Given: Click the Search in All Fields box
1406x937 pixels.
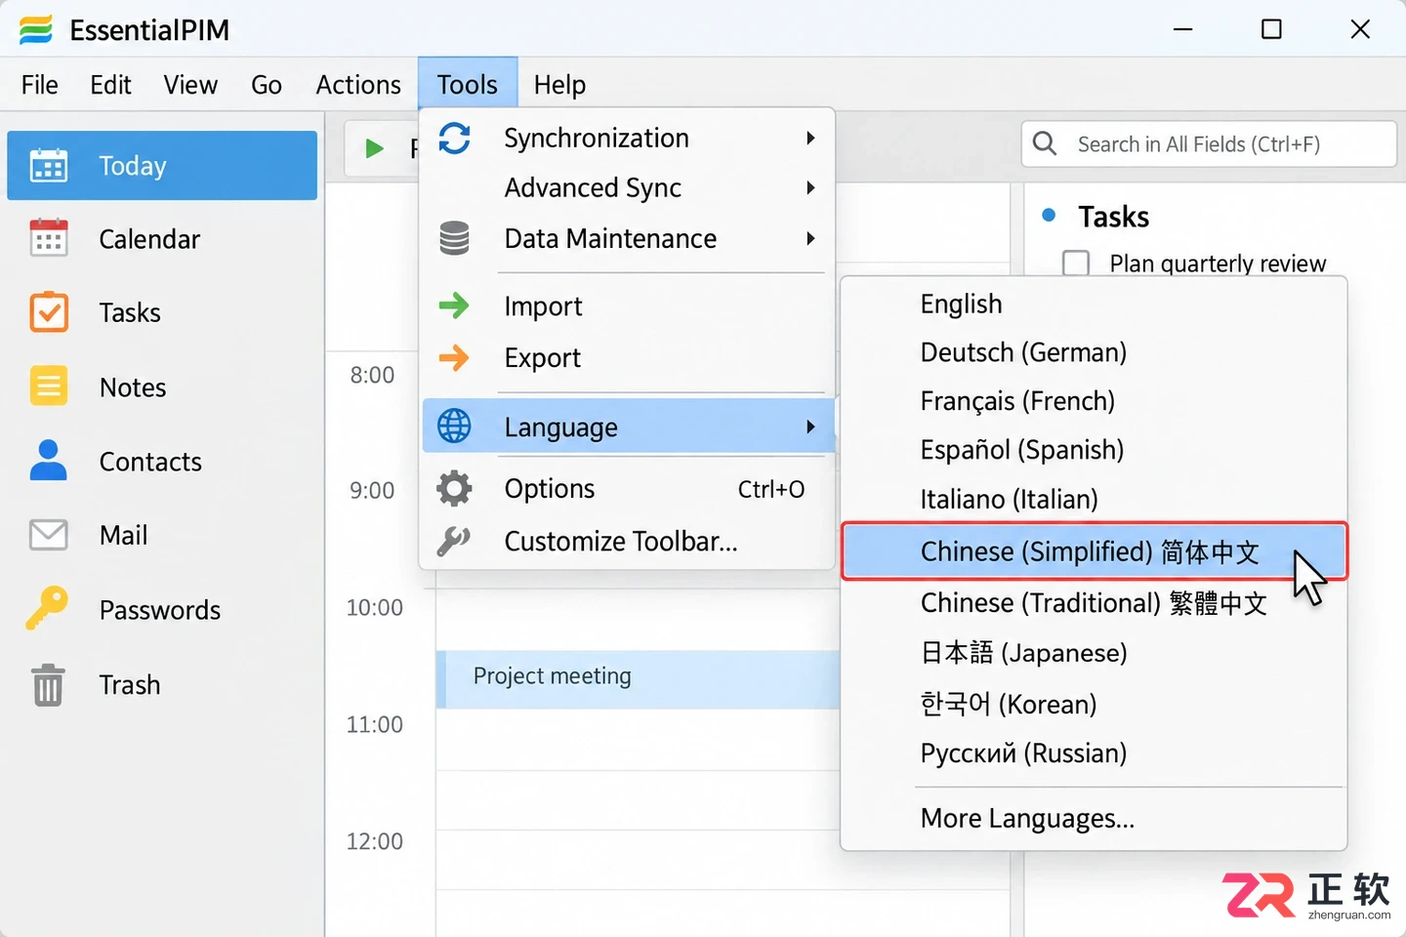Looking at the screenshot, I should [x=1209, y=144].
